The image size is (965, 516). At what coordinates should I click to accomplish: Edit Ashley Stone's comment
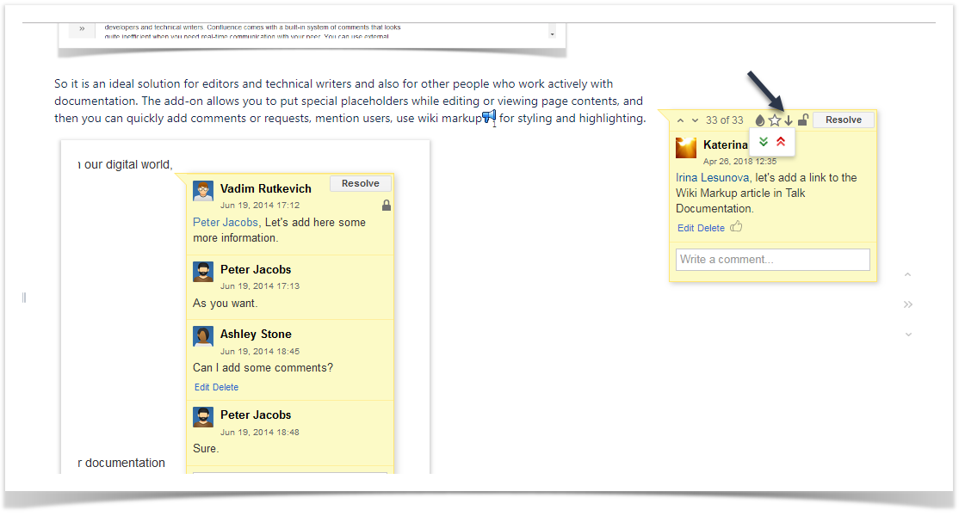click(x=202, y=388)
